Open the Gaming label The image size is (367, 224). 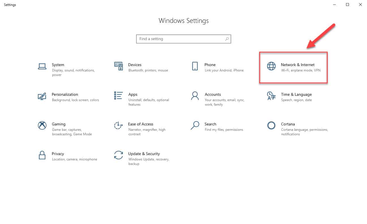click(59, 124)
